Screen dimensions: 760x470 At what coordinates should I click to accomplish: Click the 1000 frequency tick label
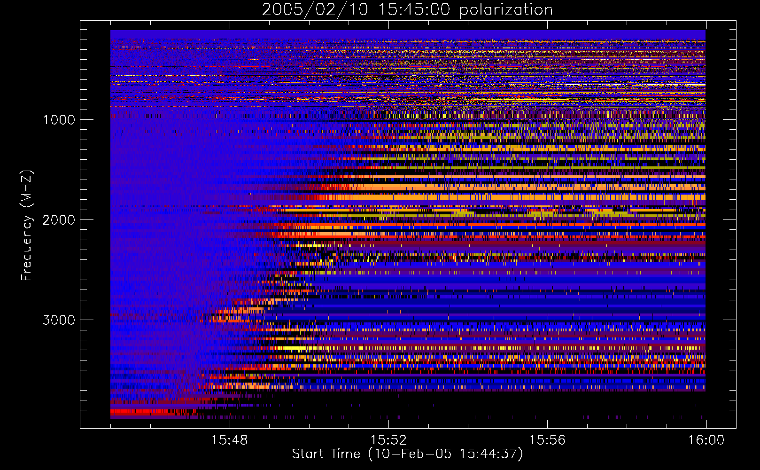59,120
